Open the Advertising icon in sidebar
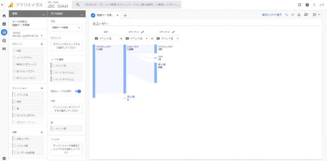This screenshot has width=327, height=161. 4,41
